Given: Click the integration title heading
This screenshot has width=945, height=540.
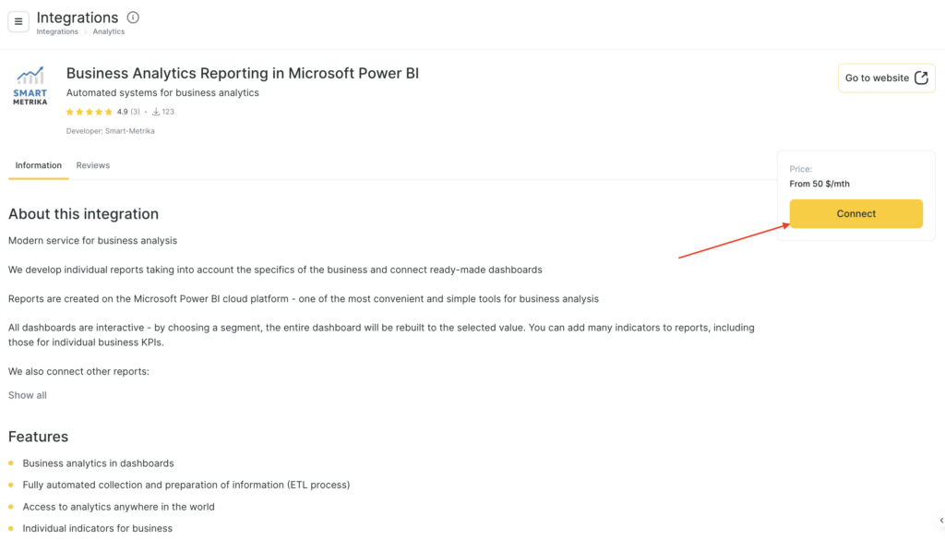Looking at the screenshot, I should tap(243, 73).
